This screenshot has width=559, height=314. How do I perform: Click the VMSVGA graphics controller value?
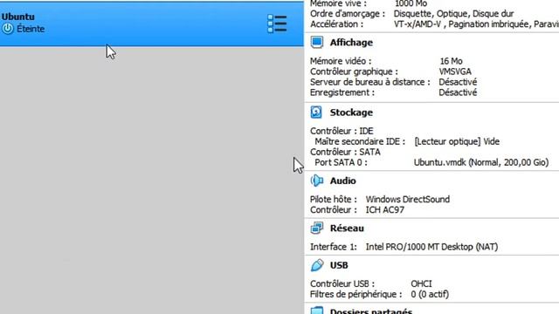pyautogui.click(x=455, y=72)
